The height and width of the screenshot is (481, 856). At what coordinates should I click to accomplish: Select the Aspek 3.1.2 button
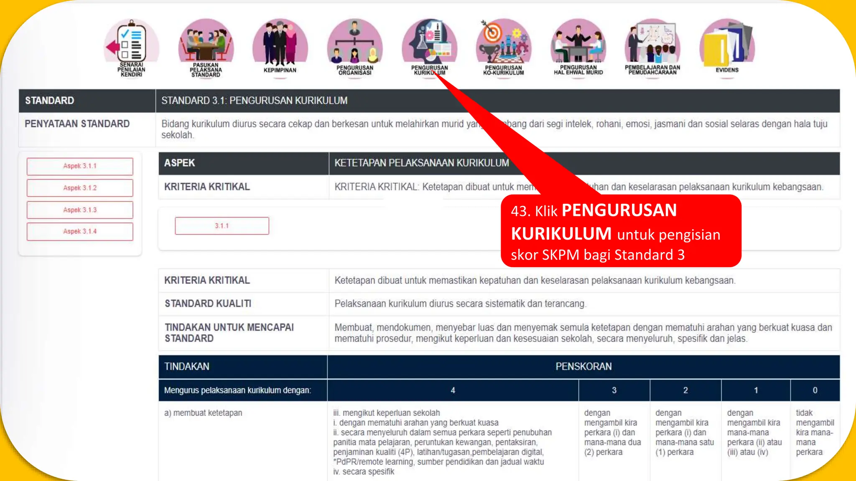pyautogui.click(x=80, y=188)
